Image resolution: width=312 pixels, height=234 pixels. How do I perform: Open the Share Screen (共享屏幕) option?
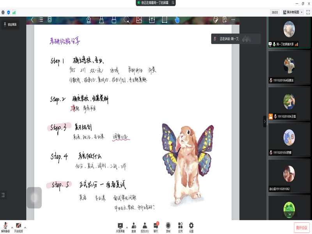120,227
